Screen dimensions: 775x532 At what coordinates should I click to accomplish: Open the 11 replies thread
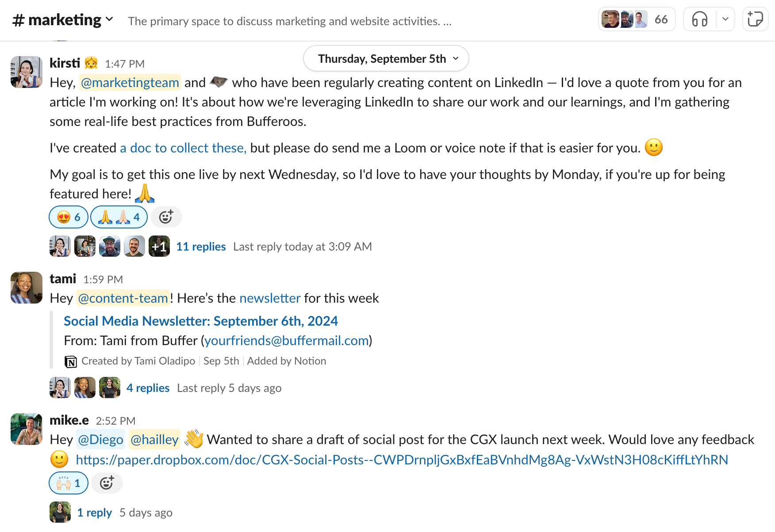[x=201, y=247]
